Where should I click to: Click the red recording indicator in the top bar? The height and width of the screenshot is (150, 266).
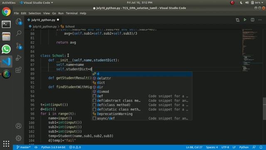(x=232, y=2)
